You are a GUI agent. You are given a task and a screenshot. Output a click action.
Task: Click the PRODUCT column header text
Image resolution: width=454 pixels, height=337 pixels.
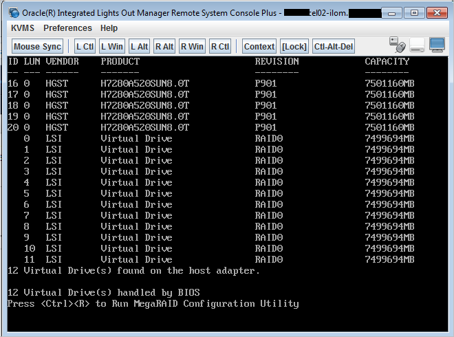[120, 61]
